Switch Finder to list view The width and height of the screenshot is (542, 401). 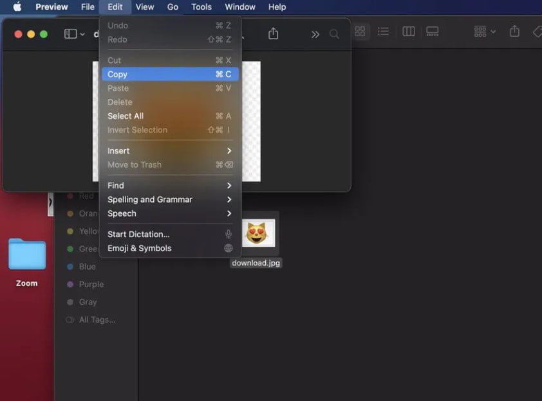pyautogui.click(x=383, y=31)
